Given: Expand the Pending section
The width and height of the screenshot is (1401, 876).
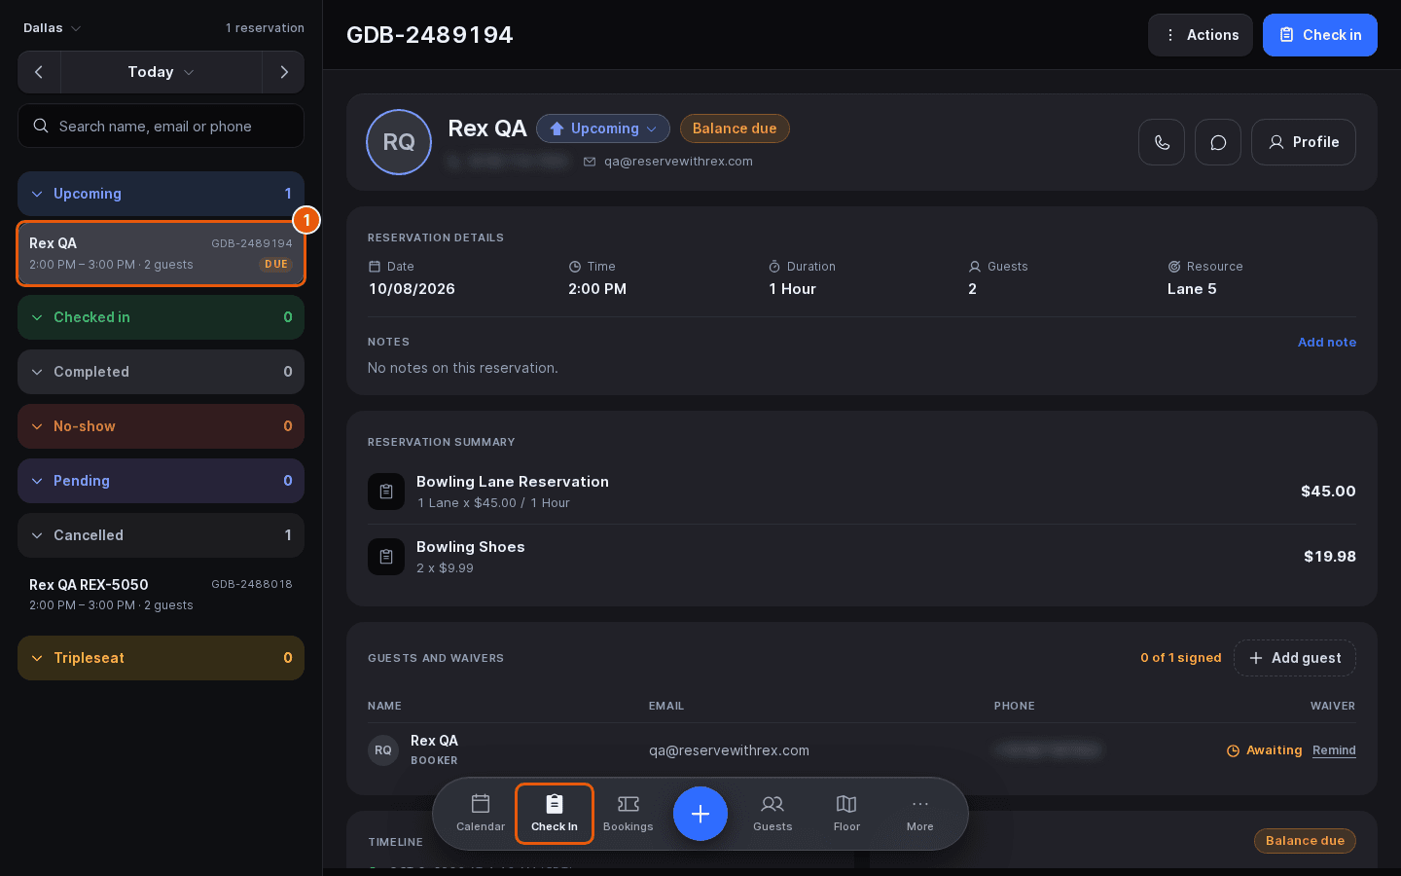Looking at the screenshot, I should [162, 481].
